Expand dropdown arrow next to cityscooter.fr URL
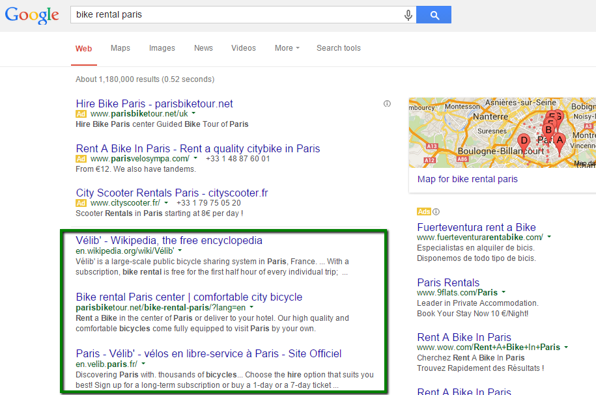 pyautogui.click(x=166, y=202)
